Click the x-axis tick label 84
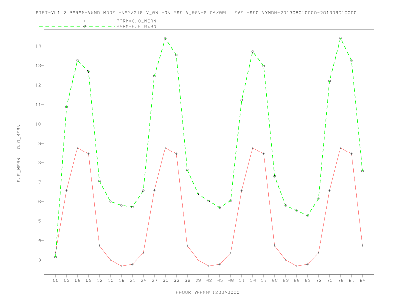The width and height of the screenshot is (395, 305). point(362,280)
